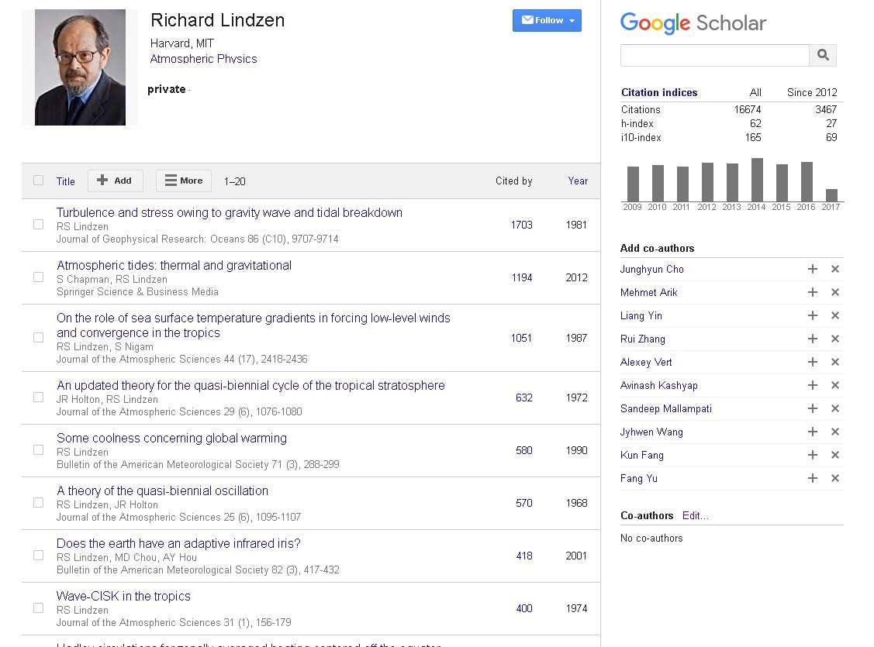Viewport: 874px width, 647px height.
Task: View 580 citations of Some coolness article
Action: point(524,450)
